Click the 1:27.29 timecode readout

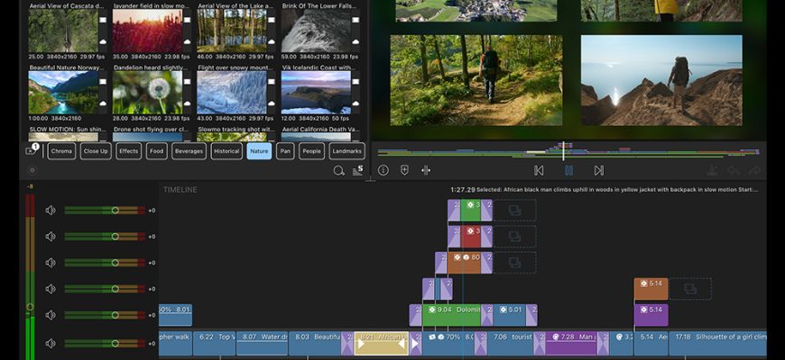pos(463,190)
